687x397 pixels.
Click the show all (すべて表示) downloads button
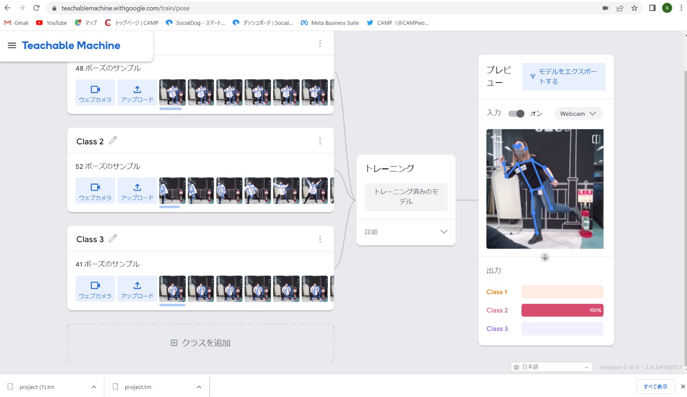(x=655, y=386)
